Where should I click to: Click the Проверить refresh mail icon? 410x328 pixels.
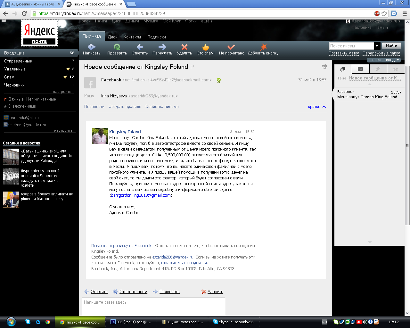point(117,47)
